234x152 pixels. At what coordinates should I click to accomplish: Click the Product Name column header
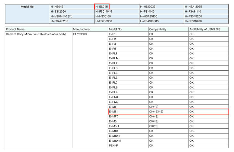pyautogui.click(x=38, y=29)
